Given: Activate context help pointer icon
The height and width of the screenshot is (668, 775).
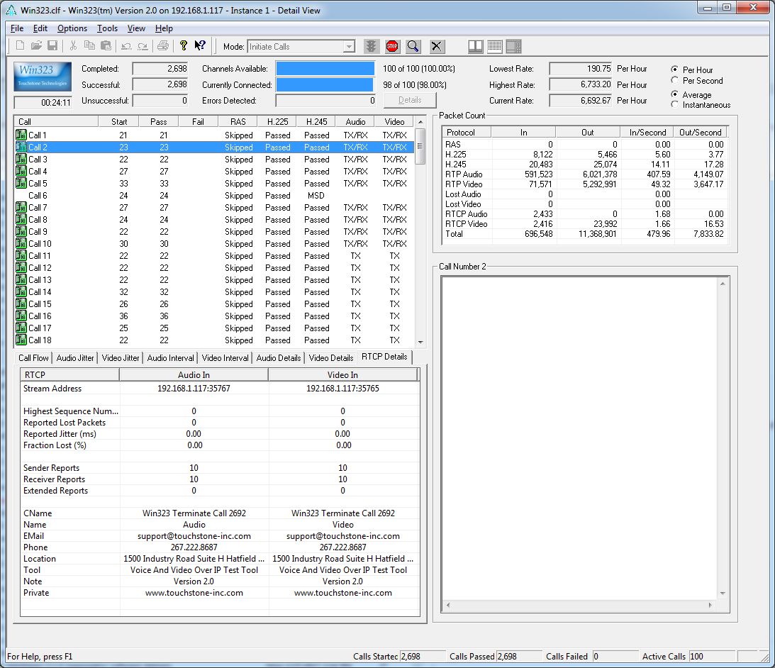Looking at the screenshot, I should 200,46.
